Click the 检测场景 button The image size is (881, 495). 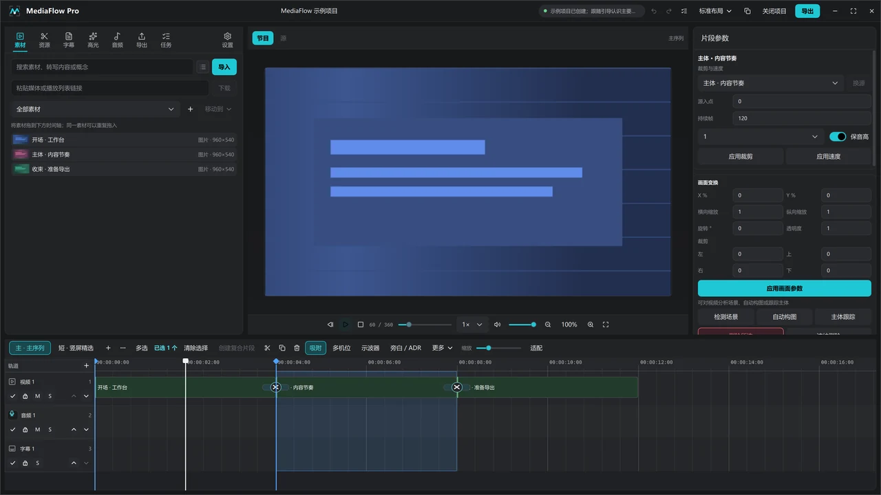pyautogui.click(x=725, y=317)
